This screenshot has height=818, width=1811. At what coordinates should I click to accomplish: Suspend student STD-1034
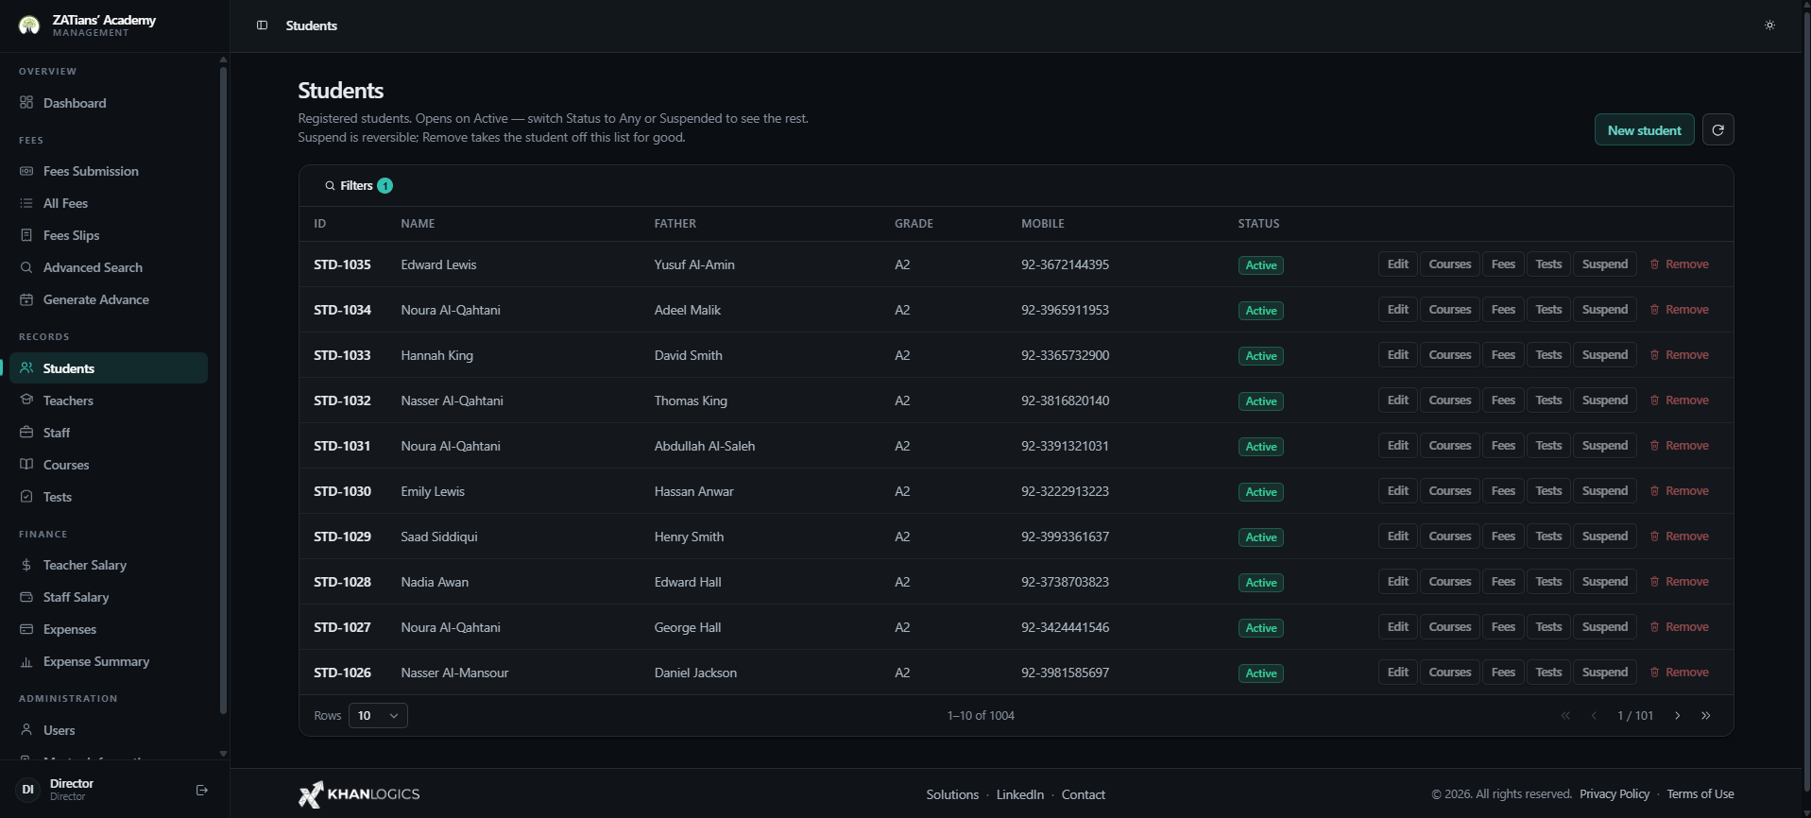[x=1604, y=310]
